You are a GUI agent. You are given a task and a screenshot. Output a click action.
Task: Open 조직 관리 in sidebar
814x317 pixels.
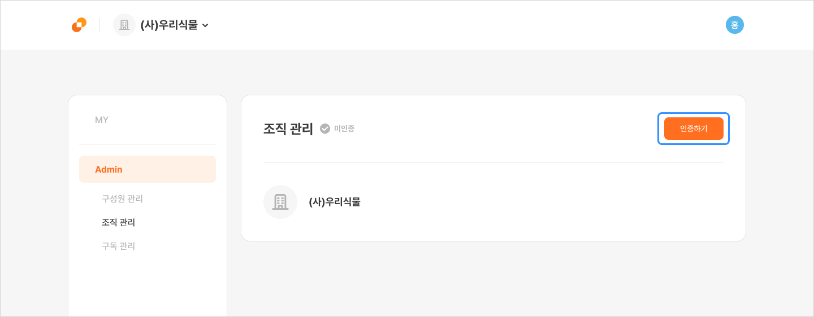(118, 222)
